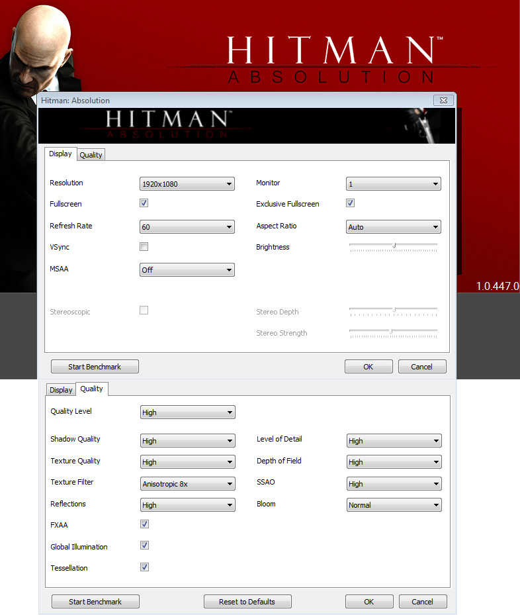Enable the VSync checkbox
520x615 pixels.
pos(144,247)
